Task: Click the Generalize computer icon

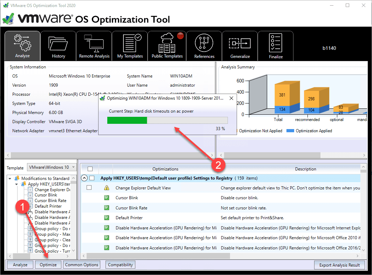Action: pos(240,43)
